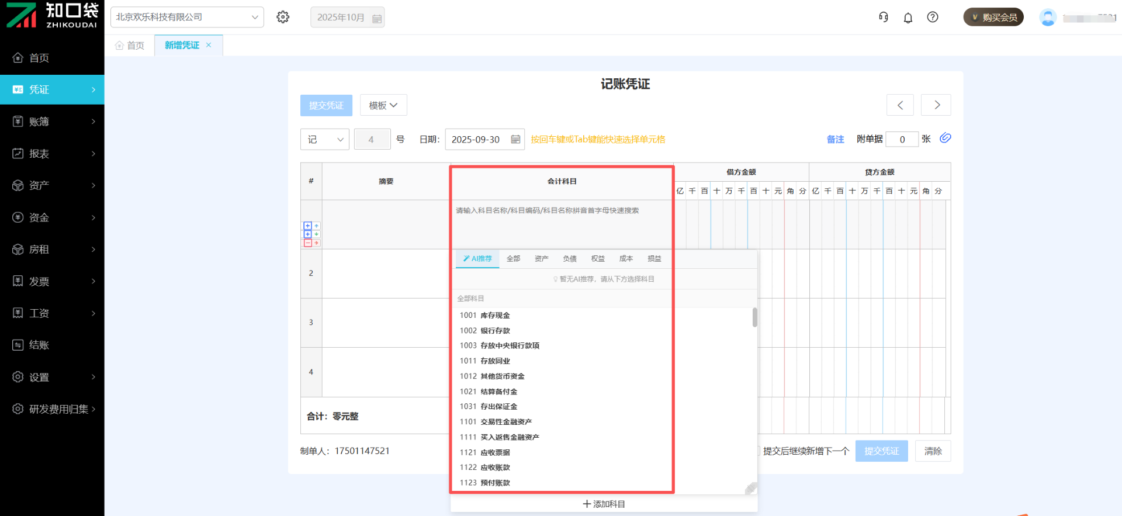Close the 新增凭证 tab
The width and height of the screenshot is (1122, 516).
209,45
